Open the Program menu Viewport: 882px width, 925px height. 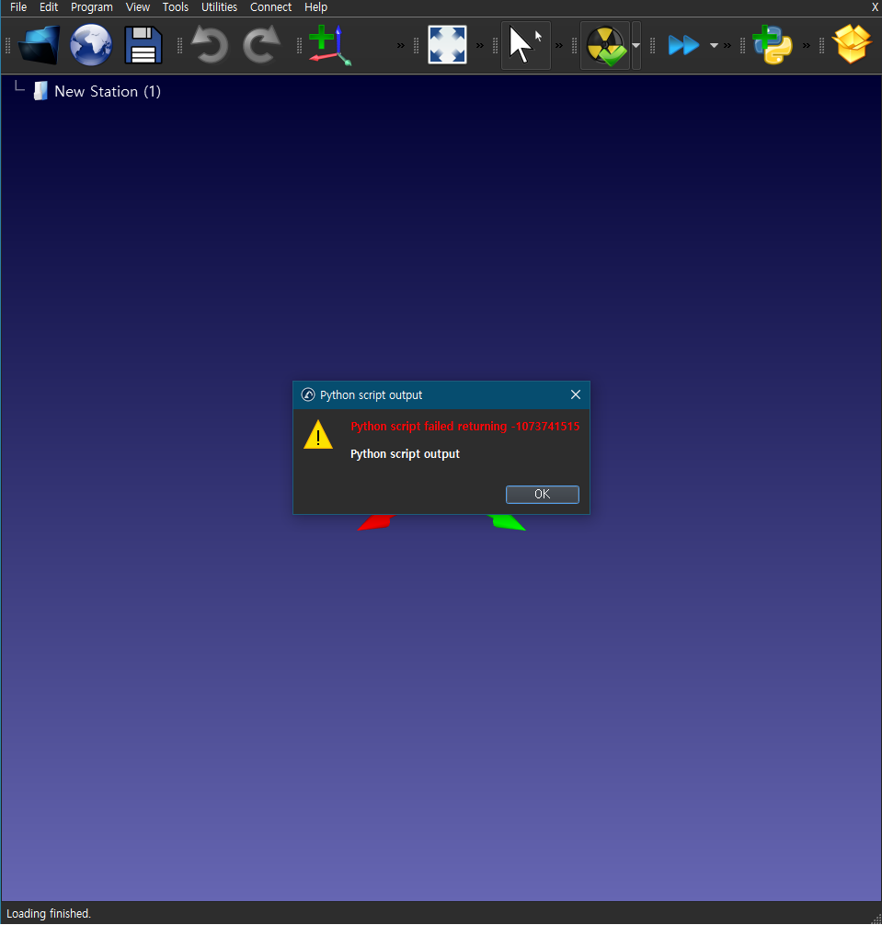[x=91, y=7]
